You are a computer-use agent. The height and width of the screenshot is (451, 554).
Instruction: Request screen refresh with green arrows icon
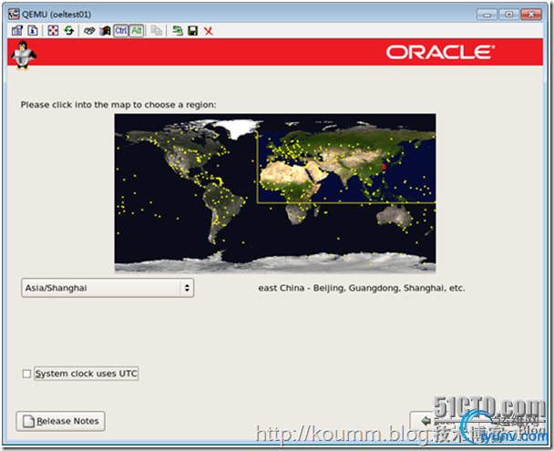point(69,31)
